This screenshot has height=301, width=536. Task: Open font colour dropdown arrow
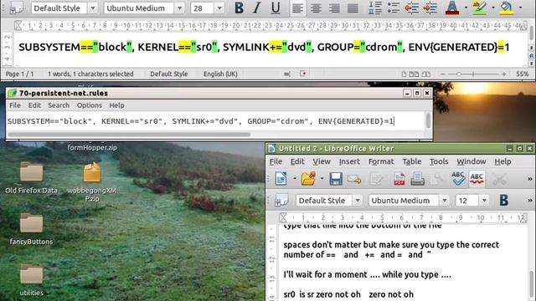(466, 8)
